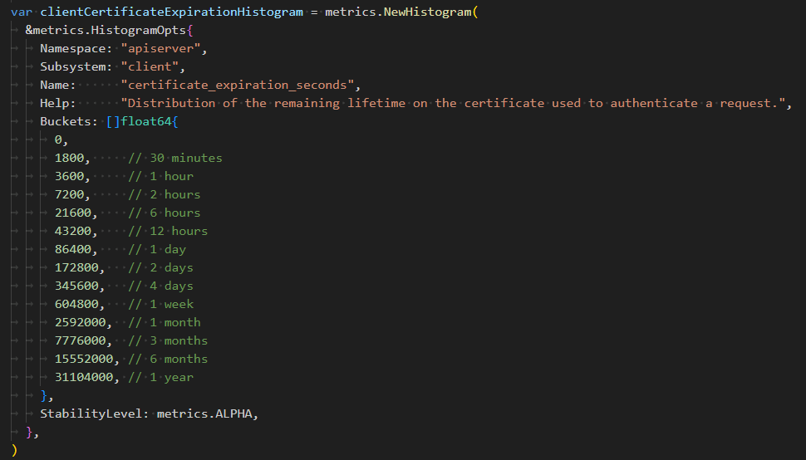Click the bucket value 7776000
The height and width of the screenshot is (460, 806).
pyautogui.click(x=81, y=340)
